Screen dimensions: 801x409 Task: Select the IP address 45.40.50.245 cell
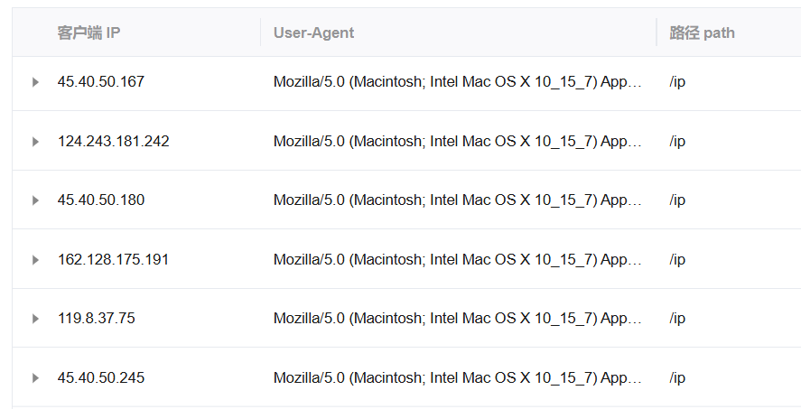tap(100, 378)
